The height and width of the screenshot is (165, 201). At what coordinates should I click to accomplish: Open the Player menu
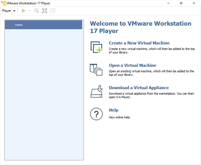tap(8, 11)
